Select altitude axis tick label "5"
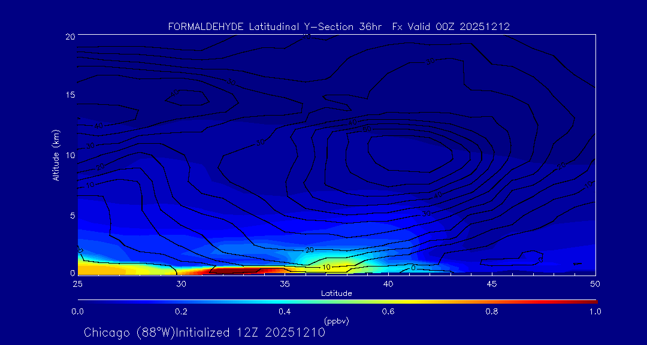 (72, 216)
